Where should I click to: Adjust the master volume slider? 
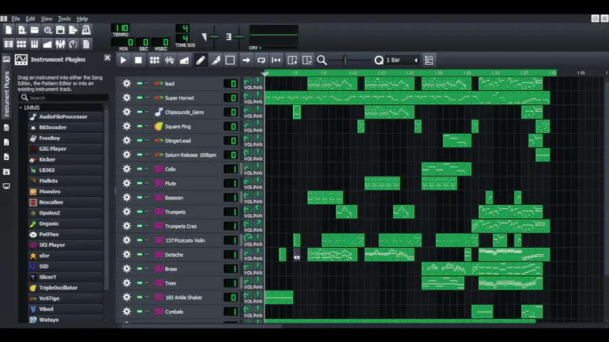coord(215,37)
